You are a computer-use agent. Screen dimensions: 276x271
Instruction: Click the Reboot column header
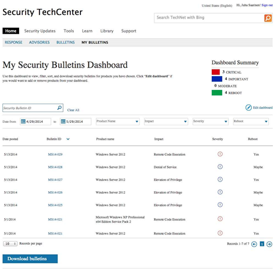pyautogui.click(x=253, y=139)
